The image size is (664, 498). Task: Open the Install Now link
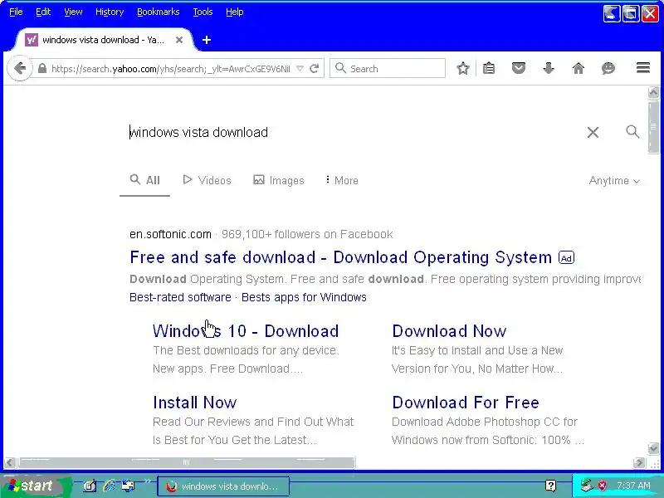(x=195, y=403)
